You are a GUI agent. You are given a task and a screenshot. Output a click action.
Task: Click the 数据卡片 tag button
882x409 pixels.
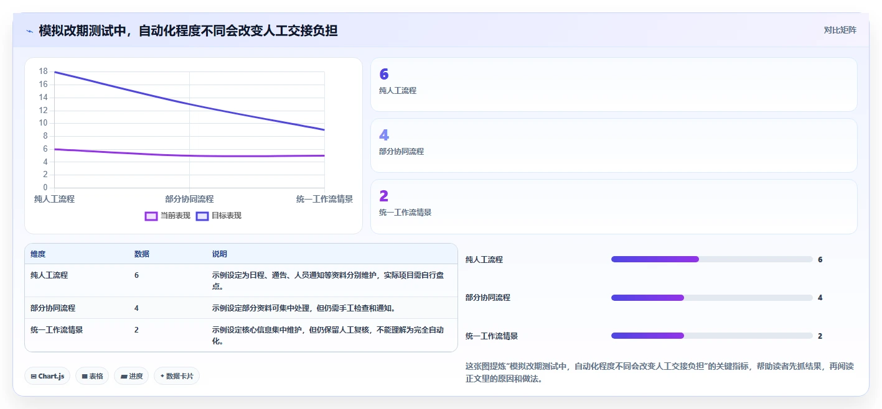tap(177, 376)
